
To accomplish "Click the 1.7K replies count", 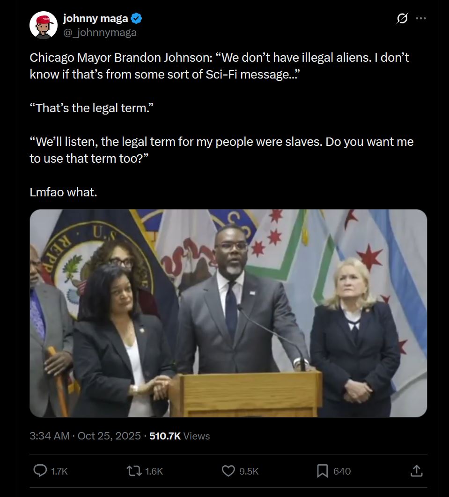I will coord(59,471).
